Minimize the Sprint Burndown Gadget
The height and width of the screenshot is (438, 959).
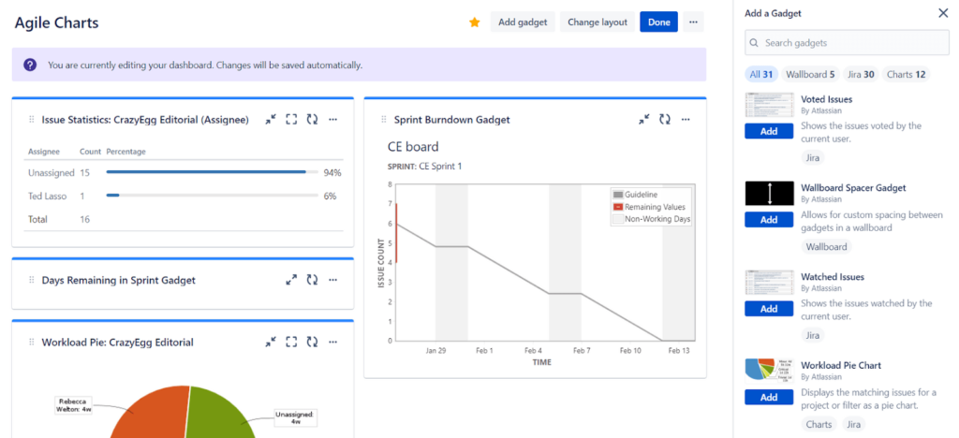point(644,120)
